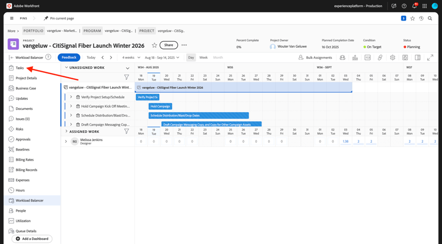Open Workload Balancer help question icon
The image size is (442, 244).
coord(48,57)
